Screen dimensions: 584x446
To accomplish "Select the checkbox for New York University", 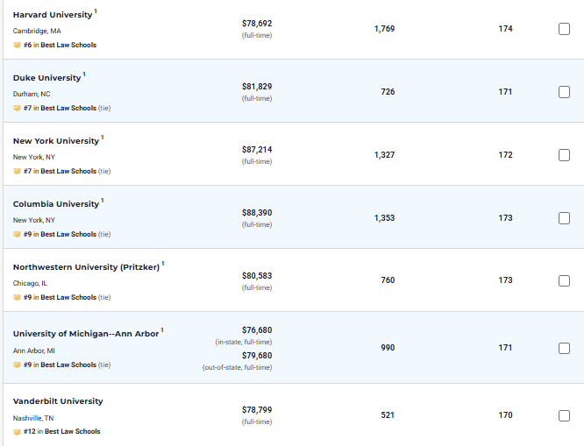I will pos(565,155).
